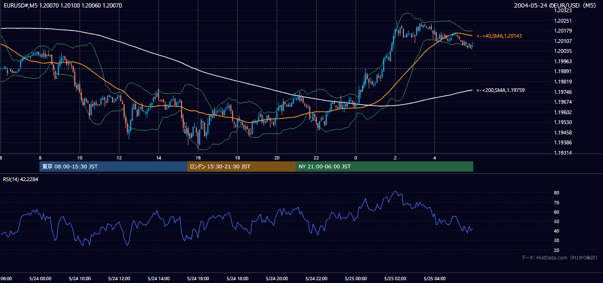Click the RSI level 80 axis label
The width and height of the screenshot is (603, 283).
click(557, 193)
